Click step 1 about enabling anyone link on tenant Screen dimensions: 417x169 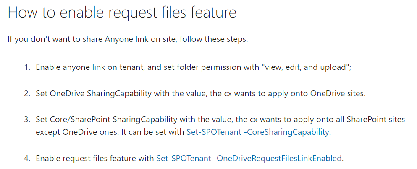pos(194,67)
